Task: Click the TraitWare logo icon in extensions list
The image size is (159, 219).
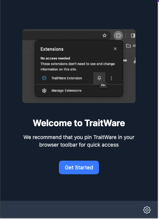Action: click(x=44, y=78)
